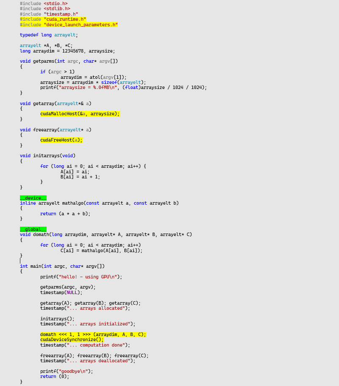Click the C[ai] = mathalgo(A[ai], B[ai]) line
339x386 pixels.
click(101, 250)
